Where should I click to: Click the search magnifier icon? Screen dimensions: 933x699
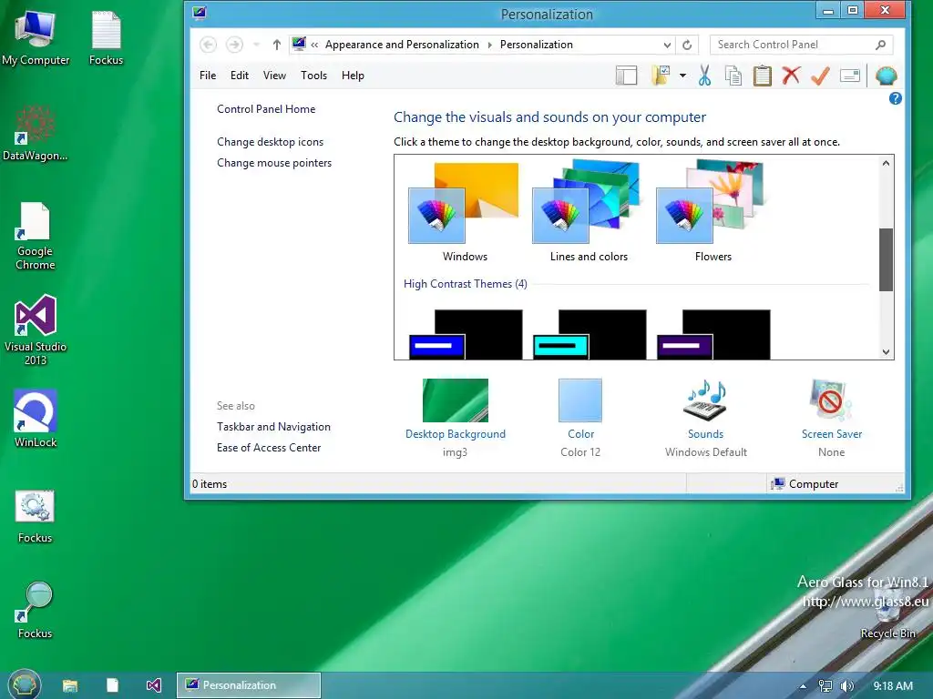point(881,45)
